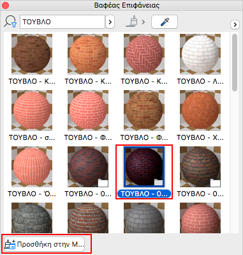Click the ΤΟΥΒΛΟ search field

pos(63,22)
